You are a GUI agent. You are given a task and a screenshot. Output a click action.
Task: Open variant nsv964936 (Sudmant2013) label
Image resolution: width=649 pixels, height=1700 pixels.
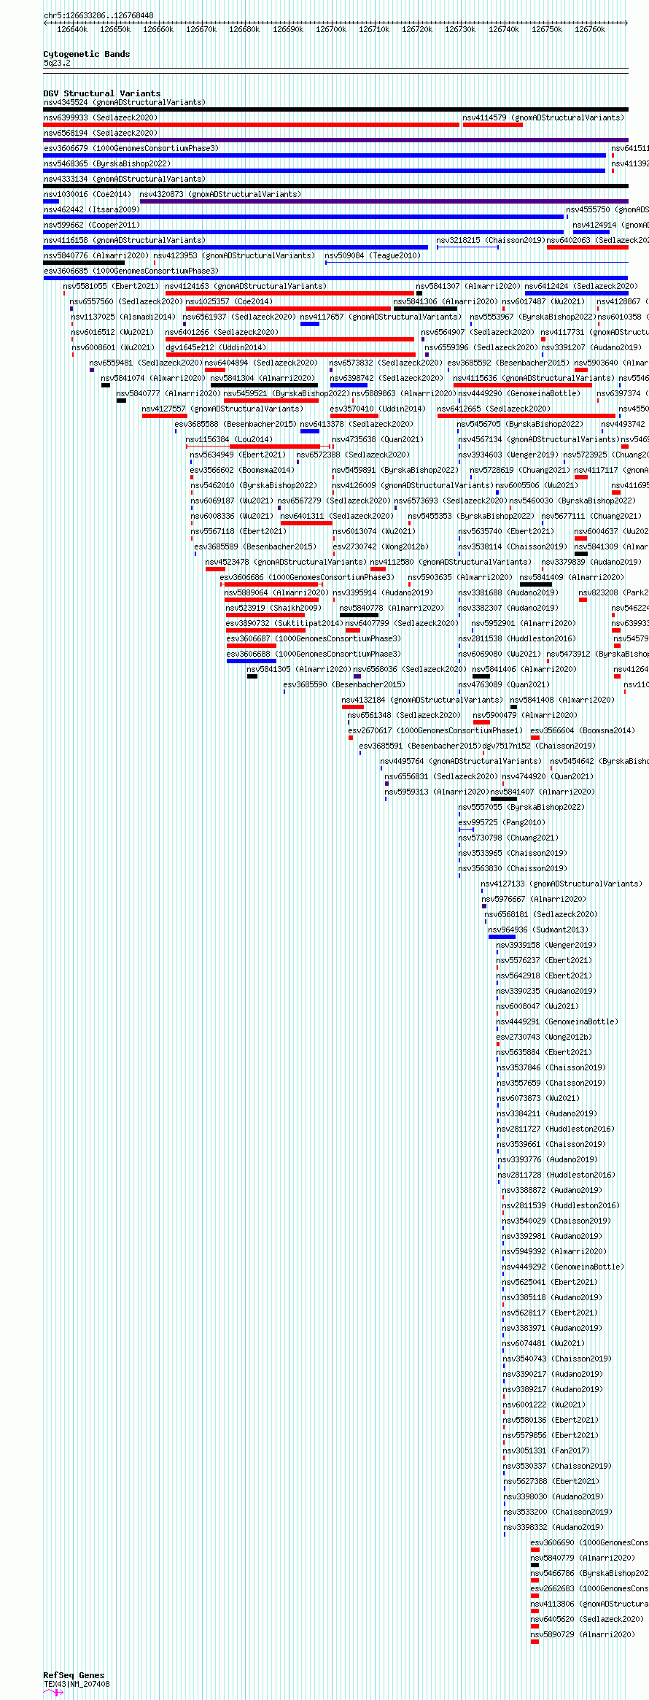point(538,930)
